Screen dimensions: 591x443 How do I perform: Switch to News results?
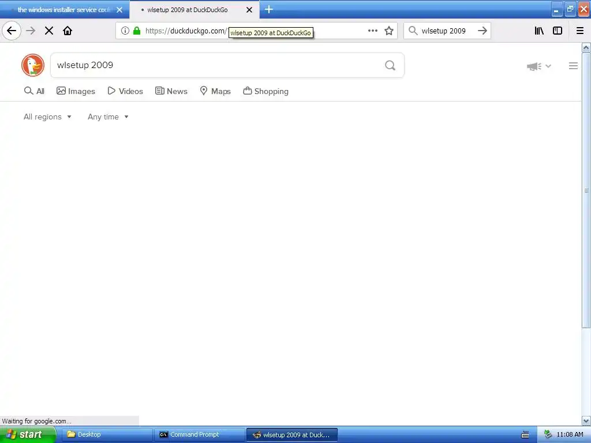tap(171, 91)
